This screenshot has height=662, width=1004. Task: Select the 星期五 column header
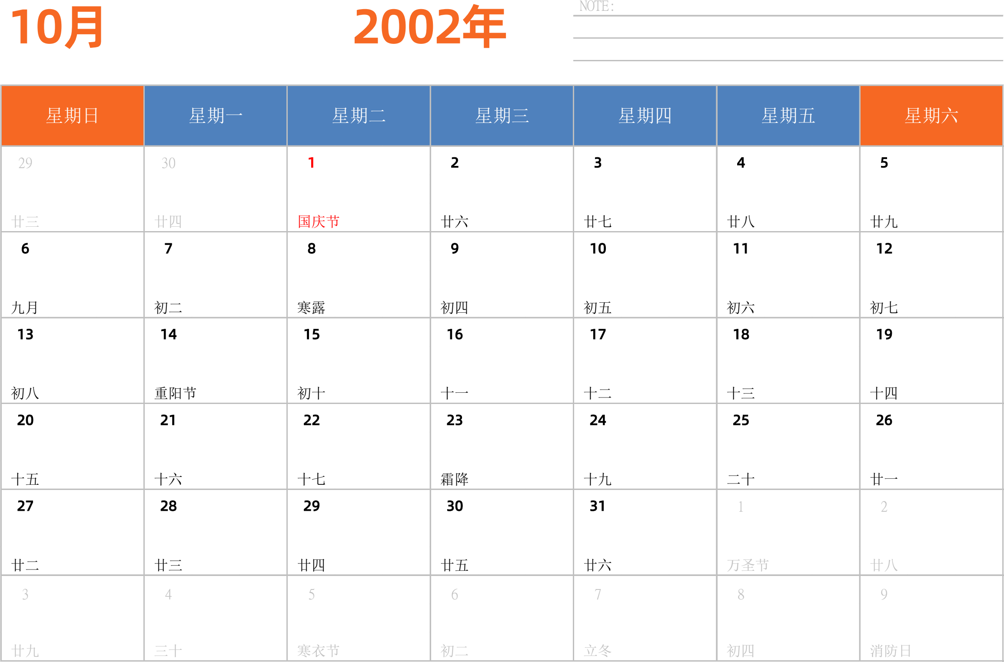[x=788, y=116]
